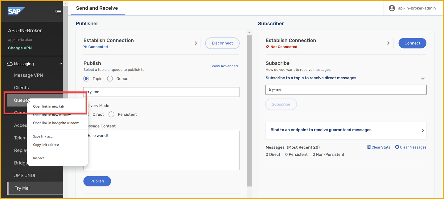This screenshot has width=444, height=199.
Task: Select Copy link address option
Action: pyautogui.click(x=46, y=145)
